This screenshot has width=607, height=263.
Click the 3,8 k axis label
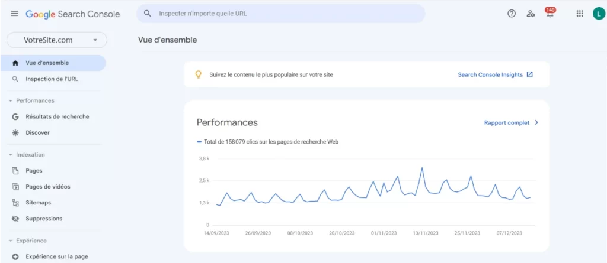coord(204,158)
